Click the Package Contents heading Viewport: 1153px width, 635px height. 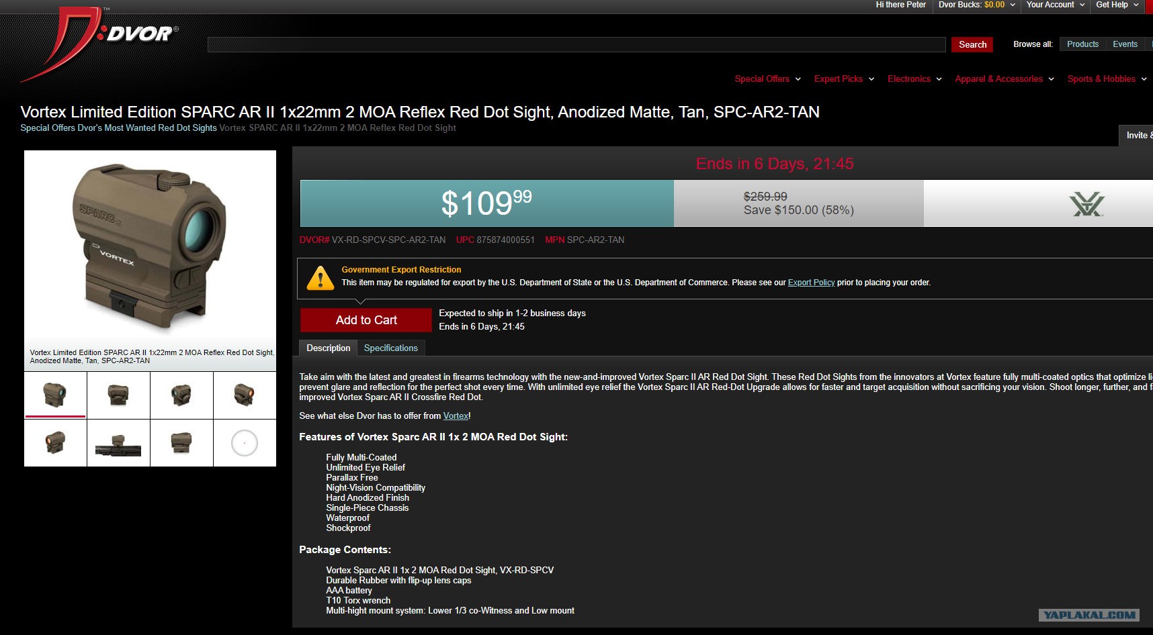(345, 550)
